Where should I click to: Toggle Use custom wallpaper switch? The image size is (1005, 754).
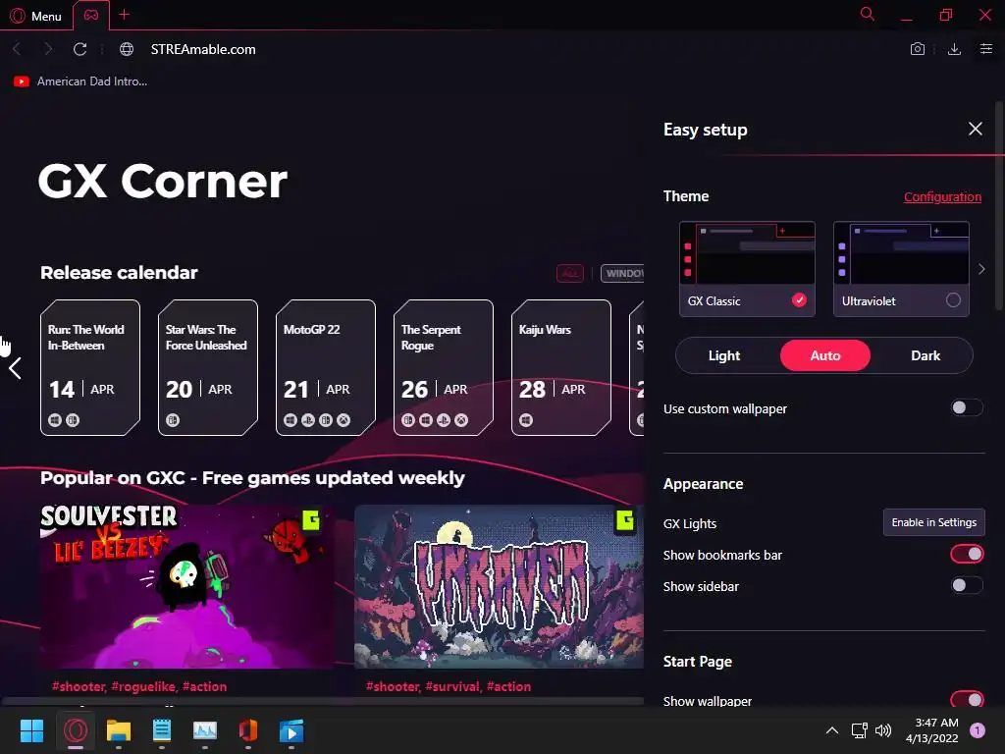point(967,407)
